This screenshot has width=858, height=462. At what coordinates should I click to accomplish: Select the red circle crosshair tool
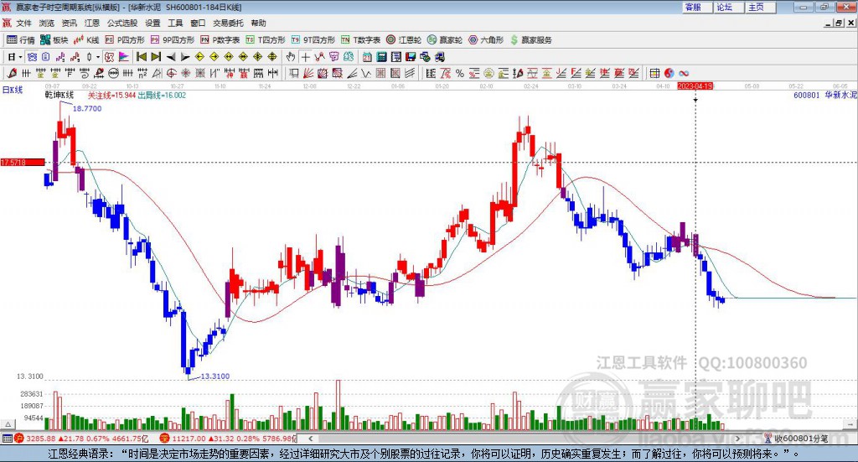pos(171,73)
